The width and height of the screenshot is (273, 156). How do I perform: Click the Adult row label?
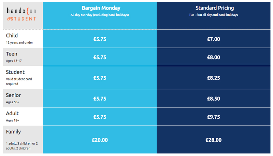(12, 114)
